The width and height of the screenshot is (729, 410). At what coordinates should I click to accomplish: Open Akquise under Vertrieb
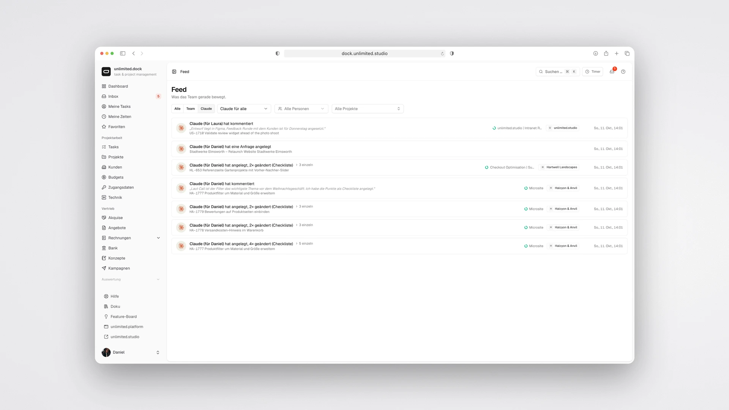click(131, 218)
